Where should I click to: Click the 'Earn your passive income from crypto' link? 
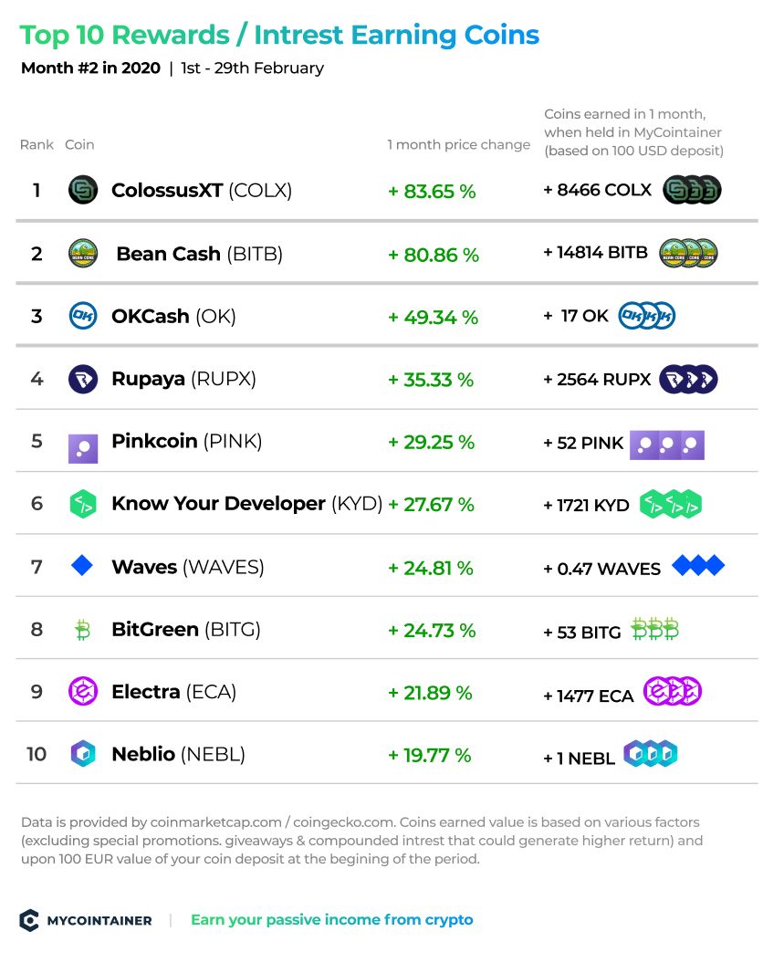[332, 919]
